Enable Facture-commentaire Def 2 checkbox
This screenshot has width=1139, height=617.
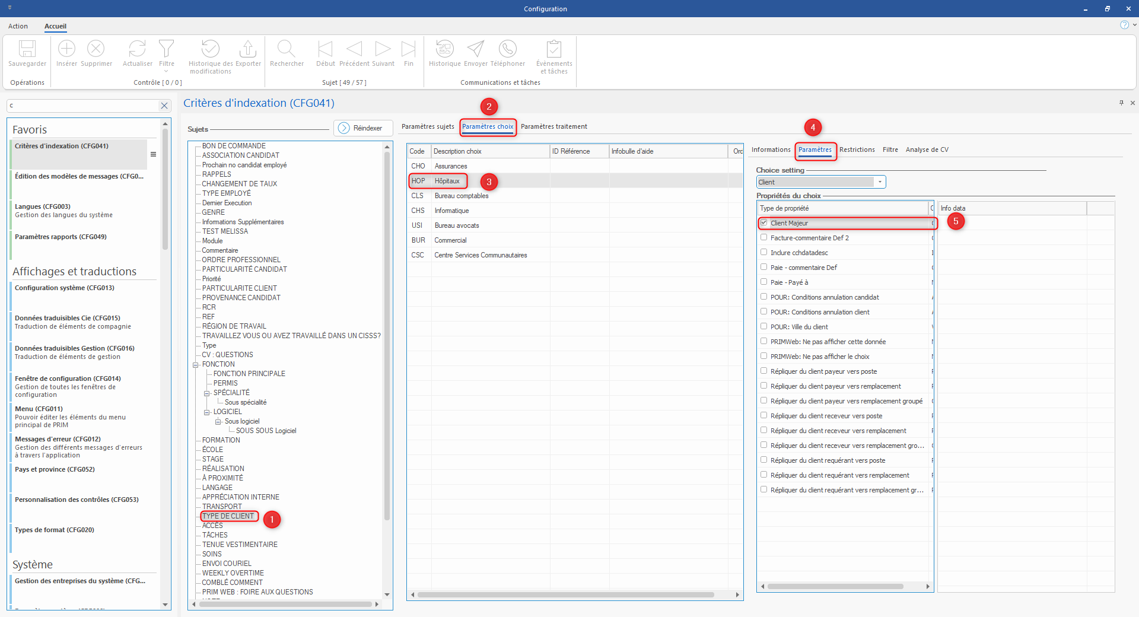click(x=764, y=237)
